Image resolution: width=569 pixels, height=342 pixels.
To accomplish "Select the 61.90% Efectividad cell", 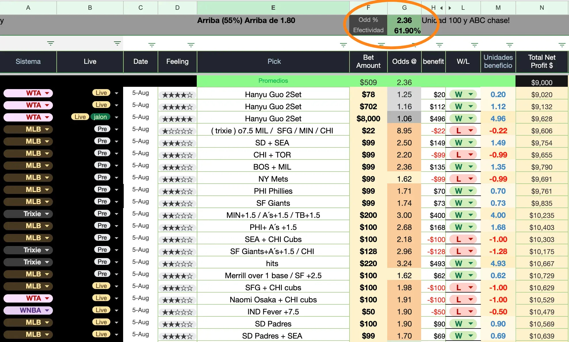I will 407,30.
